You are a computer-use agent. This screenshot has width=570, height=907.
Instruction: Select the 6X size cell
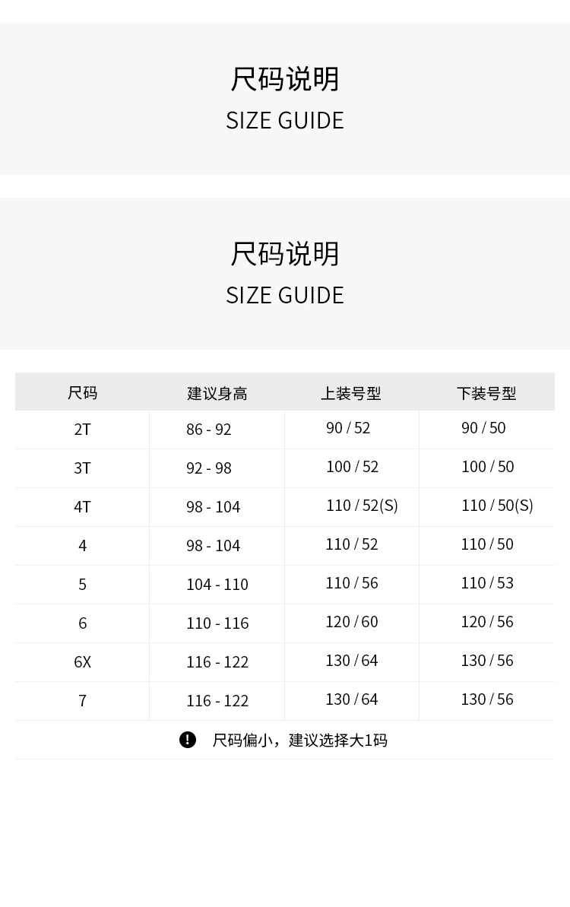(82, 662)
